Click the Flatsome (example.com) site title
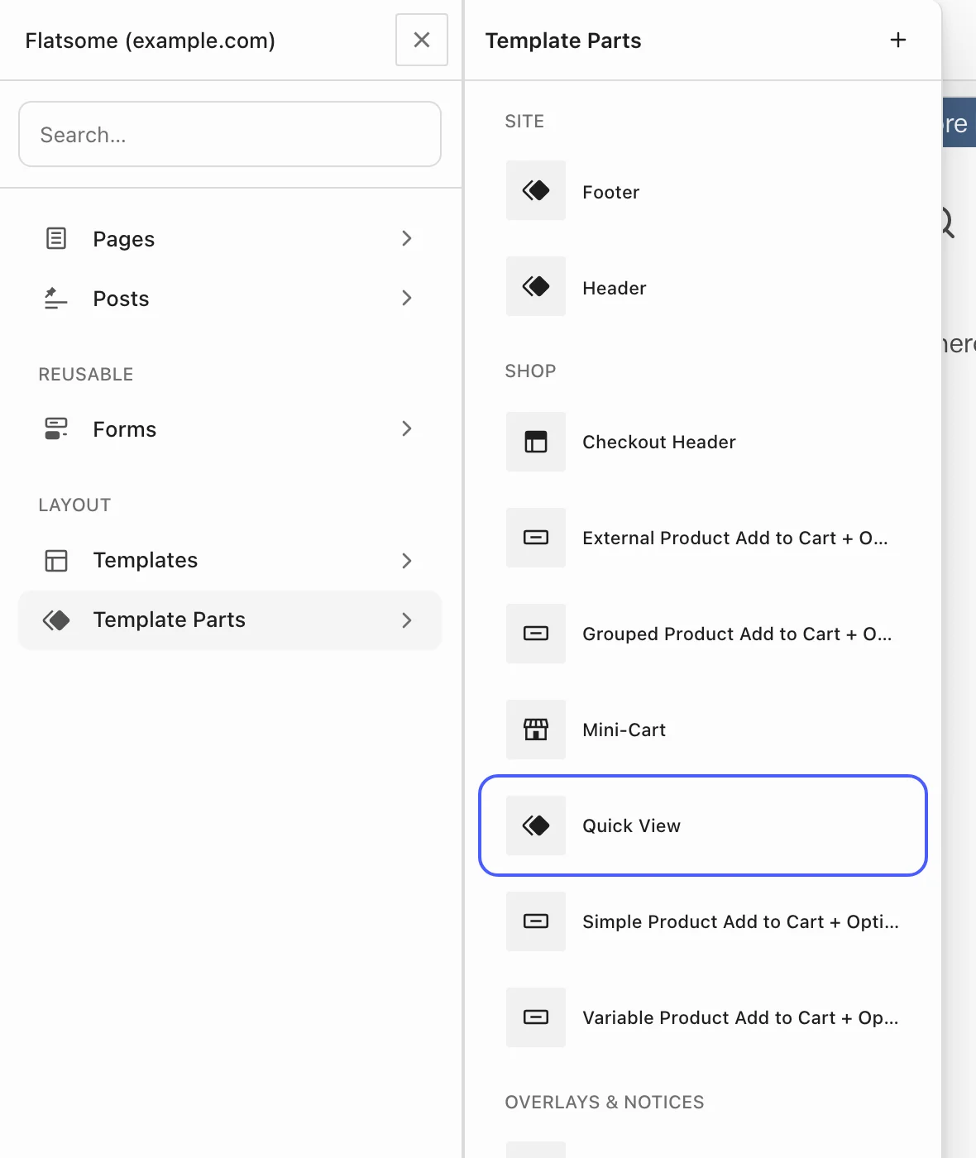This screenshot has height=1158, width=976. pyautogui.click(x=151, y=41)
